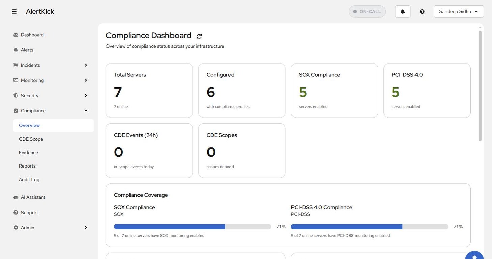Click "scopes defined" text

click(220, 166)
